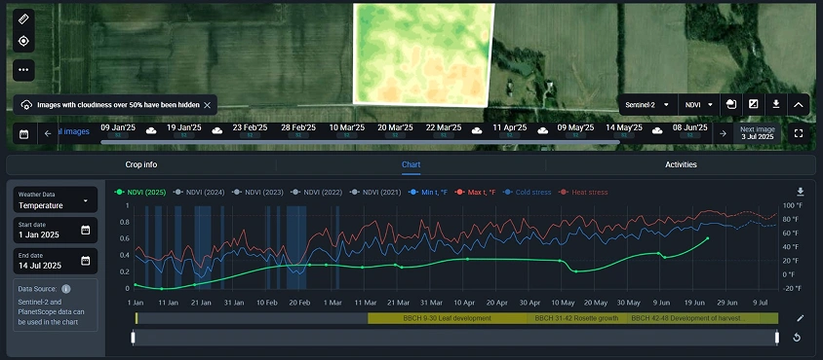
Task: Select the 11 Apr'25 image date
Action: [510, 130]
